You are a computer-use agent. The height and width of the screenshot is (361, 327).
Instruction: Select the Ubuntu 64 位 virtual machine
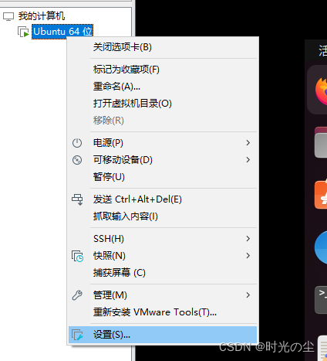(x=62, y=32)
